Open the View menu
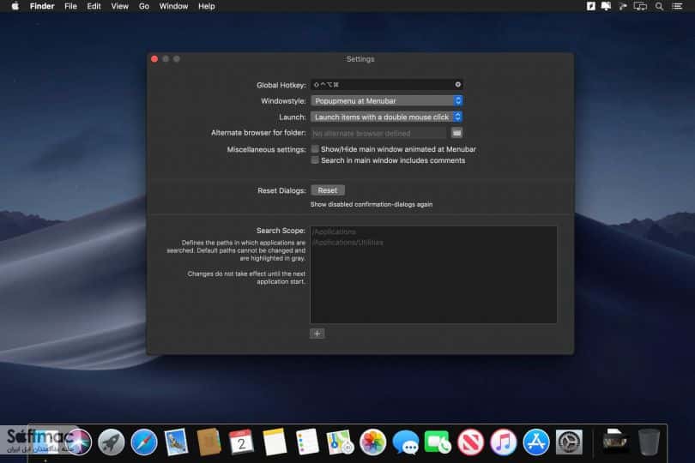 pyautogui.click(x=119, y=6)
